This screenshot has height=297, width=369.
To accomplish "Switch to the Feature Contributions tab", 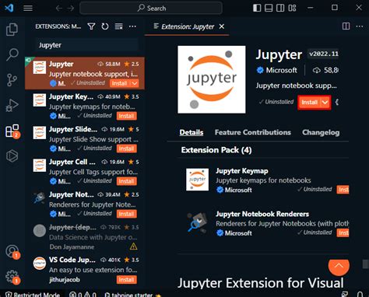I will point(253,132).
